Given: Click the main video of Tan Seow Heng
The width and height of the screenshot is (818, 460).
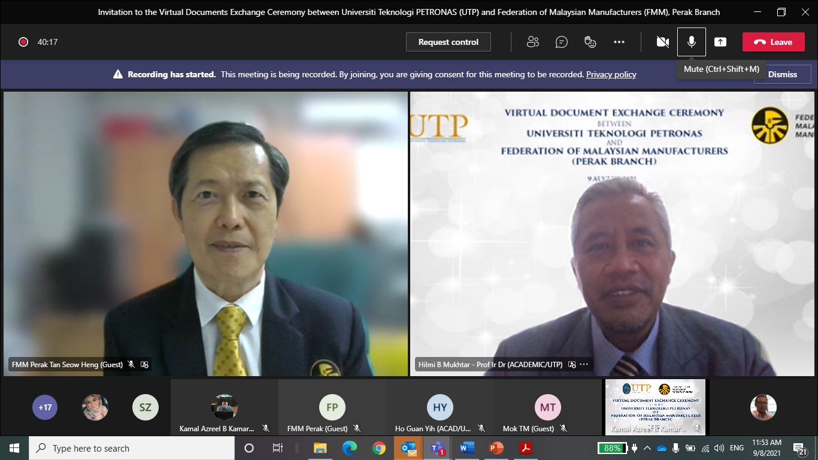Looking at the screenshot, I should (x=205, y=234).
